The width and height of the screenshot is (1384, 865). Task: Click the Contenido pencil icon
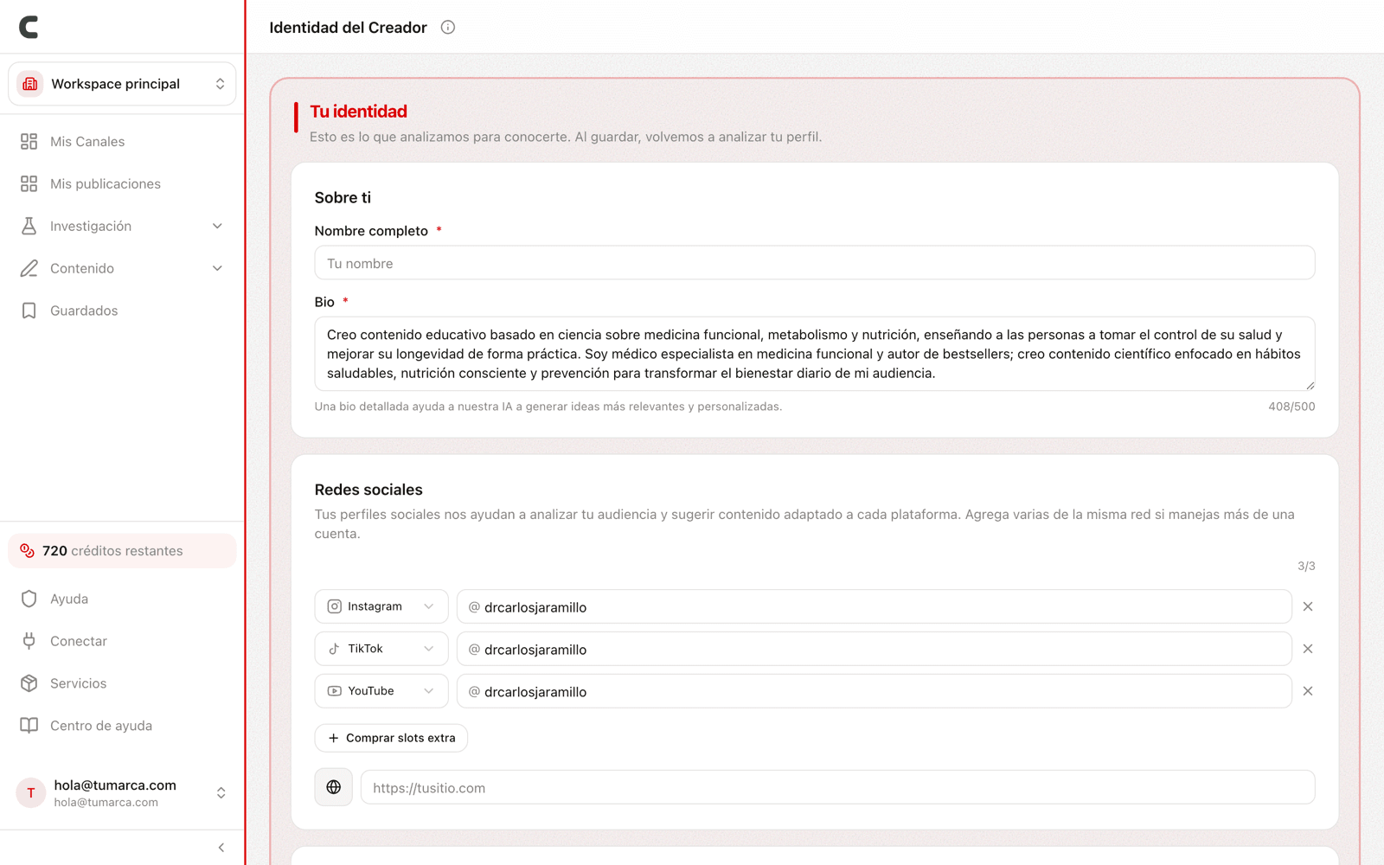pos(29,268)
